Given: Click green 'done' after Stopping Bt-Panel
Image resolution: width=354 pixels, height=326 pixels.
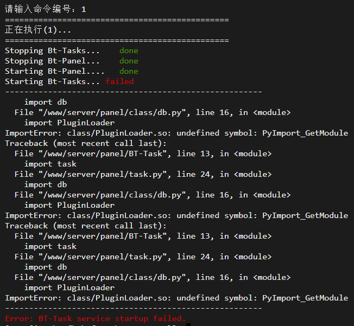Looking at the screenshot, I should (129, 61).
